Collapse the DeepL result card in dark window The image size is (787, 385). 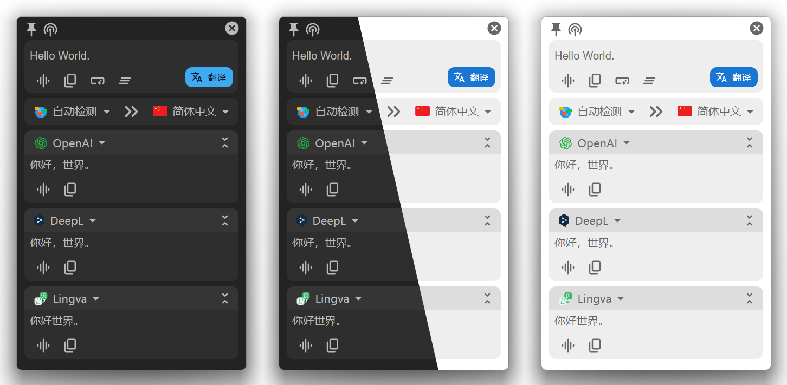(225, 220)
